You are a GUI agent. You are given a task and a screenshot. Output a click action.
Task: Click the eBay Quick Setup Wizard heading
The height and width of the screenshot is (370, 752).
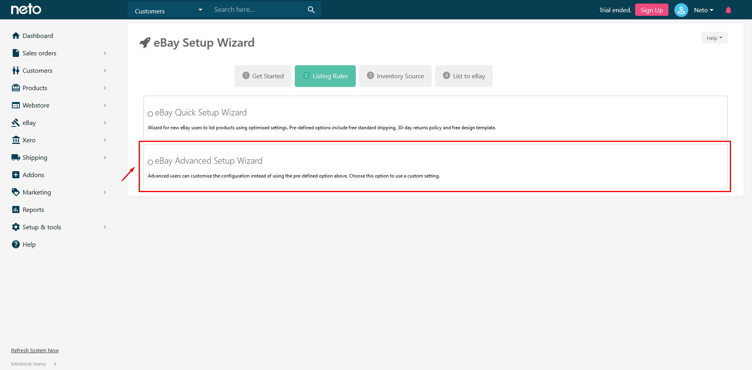pyautogui.click(x=201, y=113)
